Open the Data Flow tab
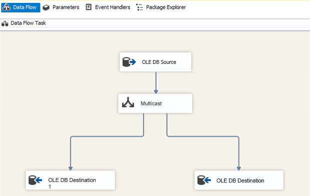The image size is (310, 196). (x=20, y=7)
